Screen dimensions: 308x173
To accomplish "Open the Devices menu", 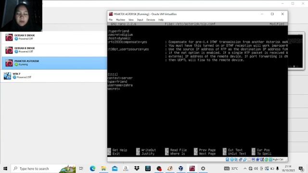I will [151, 20].
